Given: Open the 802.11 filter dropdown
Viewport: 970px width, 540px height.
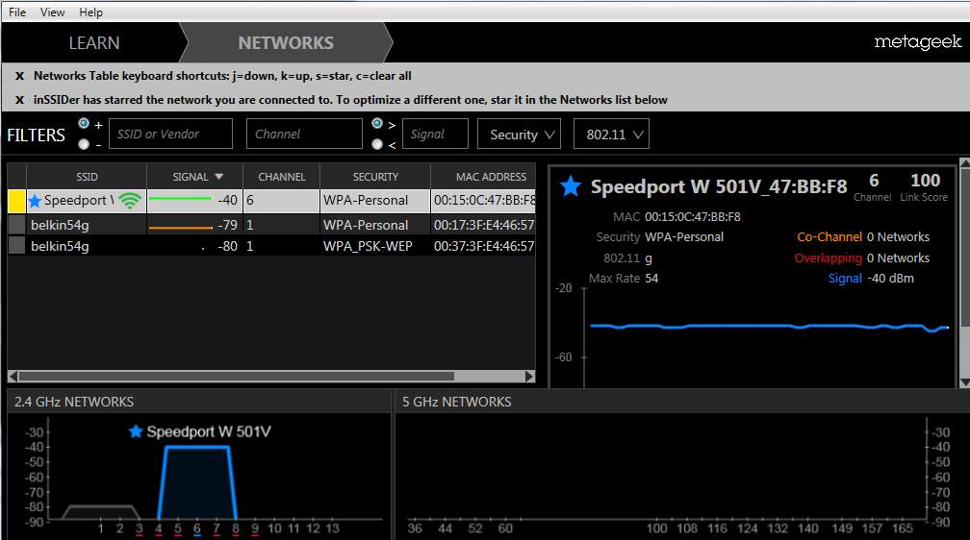Looking at the screenshot, I should (x=611, y=134).
